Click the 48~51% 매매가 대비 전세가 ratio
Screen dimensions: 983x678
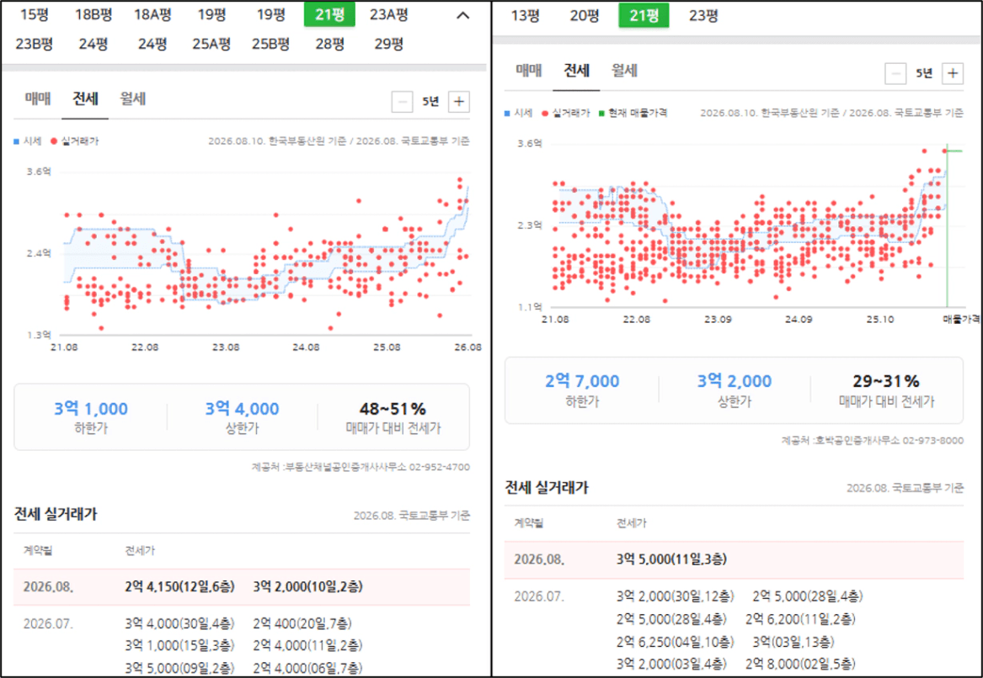[x=393, y=409]
